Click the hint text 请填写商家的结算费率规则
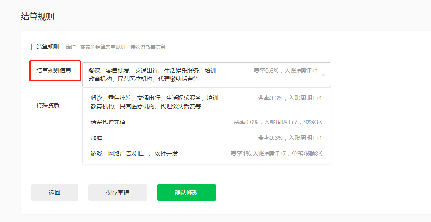This screenshot has height=222, width=431. (x=115, y=47)
